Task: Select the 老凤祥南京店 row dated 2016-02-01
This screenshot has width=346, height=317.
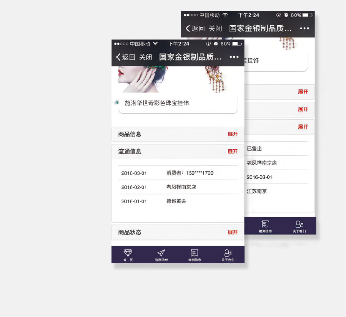Action: (178, 187)
